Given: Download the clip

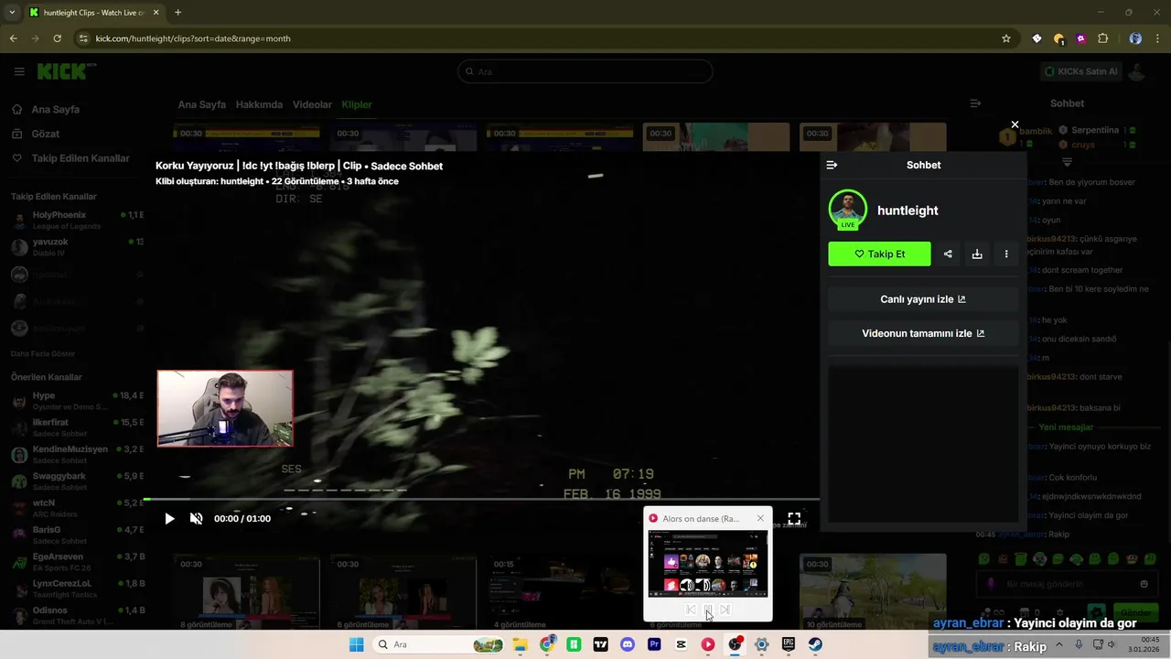Looking at the screenshot, I should point(977,254).
